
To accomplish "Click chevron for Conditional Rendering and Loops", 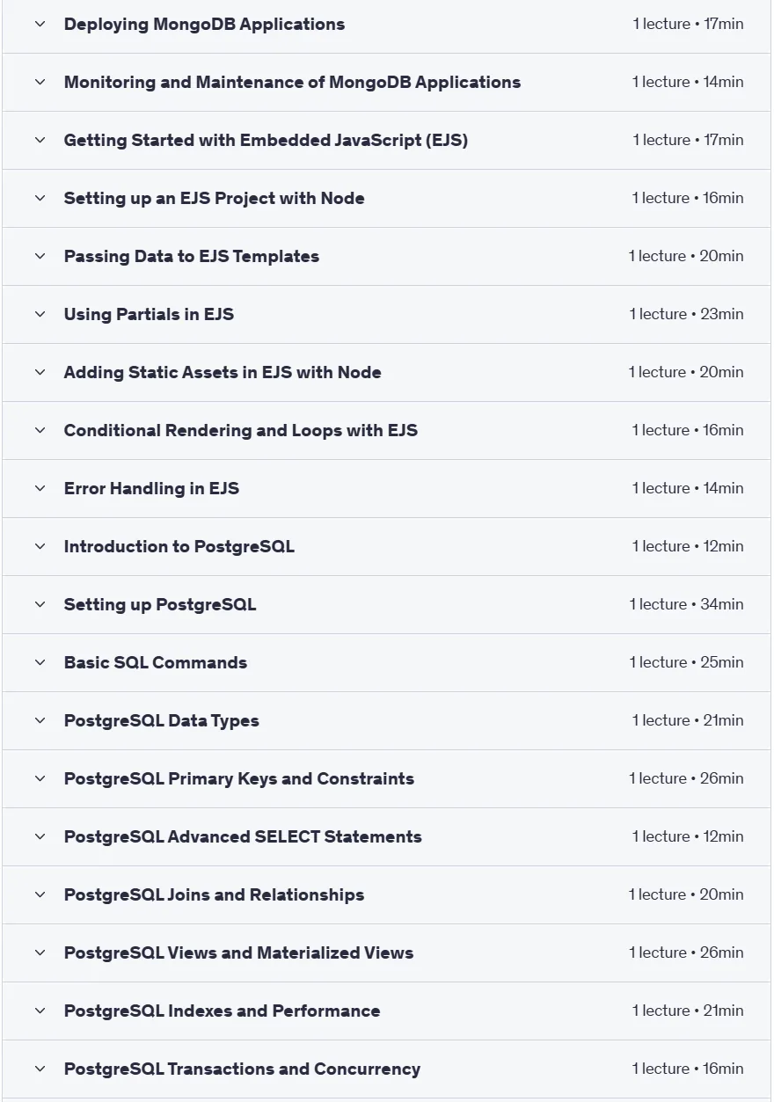I will 40,430.
